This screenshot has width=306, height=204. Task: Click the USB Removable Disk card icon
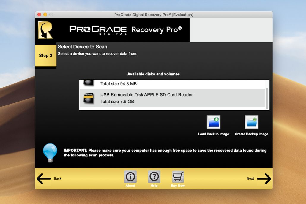(89, 98)
